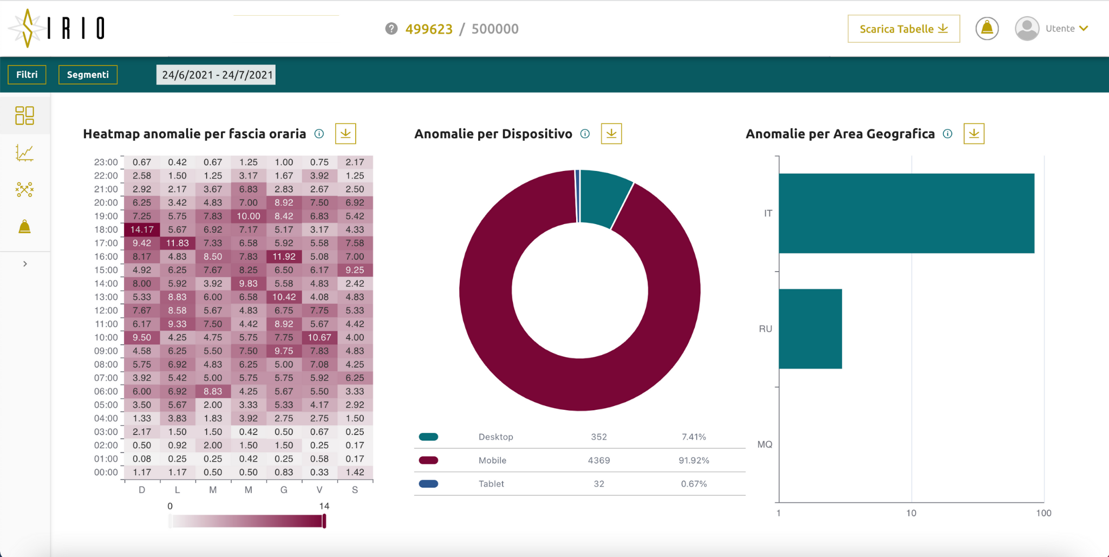The width and height of the screenshot is (1109, 557).
Task: Download the heatmap chart data
Action: (345, 134)
